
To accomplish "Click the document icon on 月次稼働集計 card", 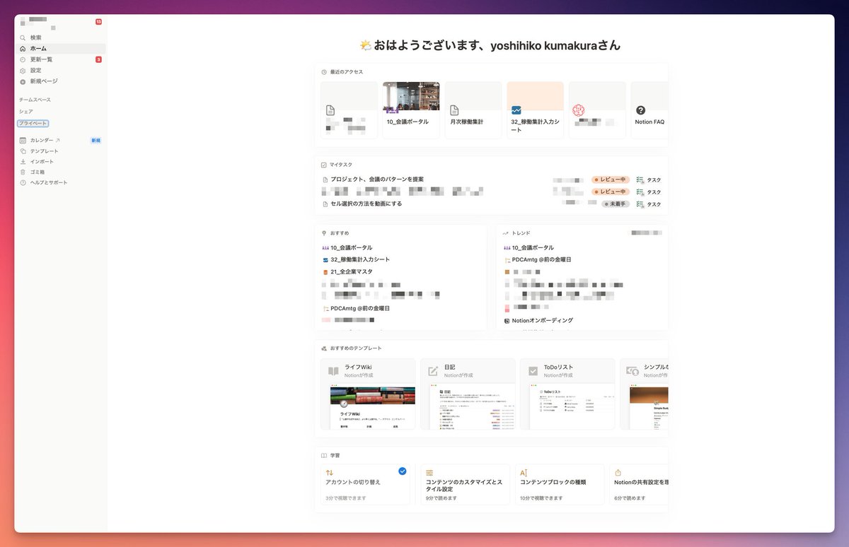I will 454,110.
